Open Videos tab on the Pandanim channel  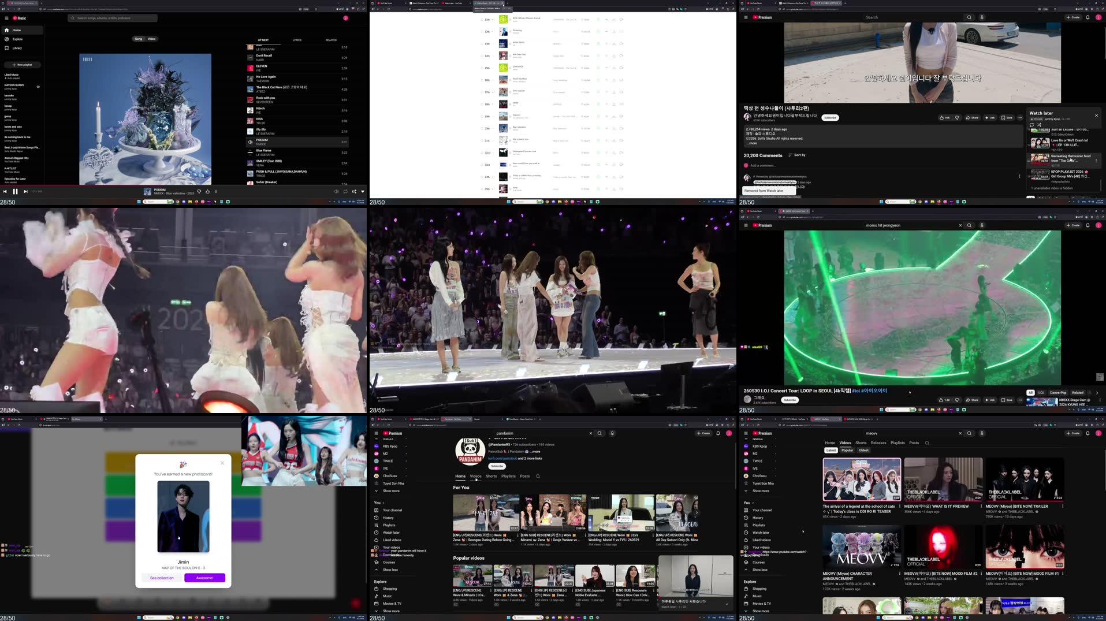(475, 477)
